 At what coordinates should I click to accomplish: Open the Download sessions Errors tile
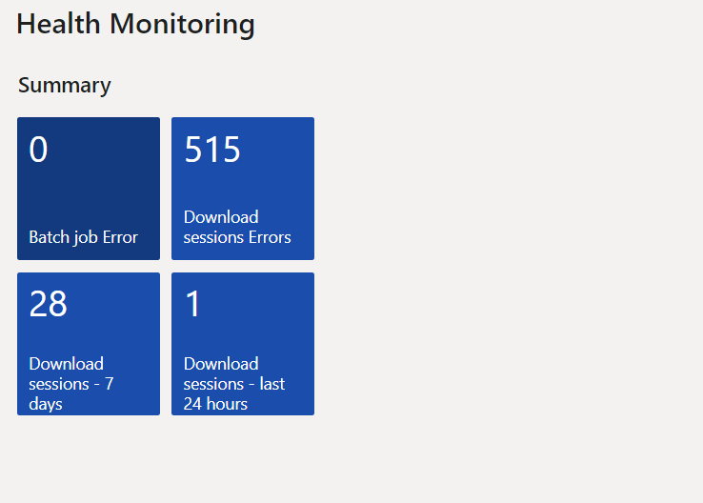[243, 189]
